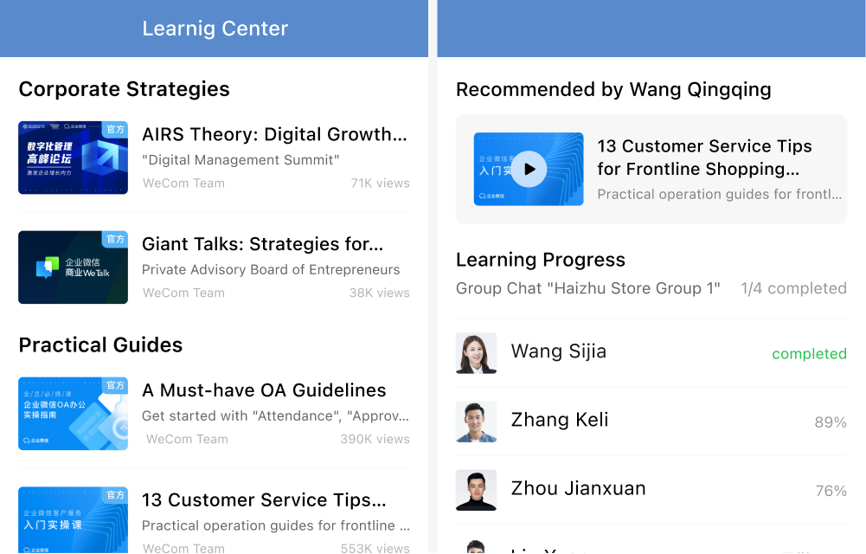Select the Corporate Strategies section heading
Viewport: 866px width, 554px height.
tap(125, 89)
